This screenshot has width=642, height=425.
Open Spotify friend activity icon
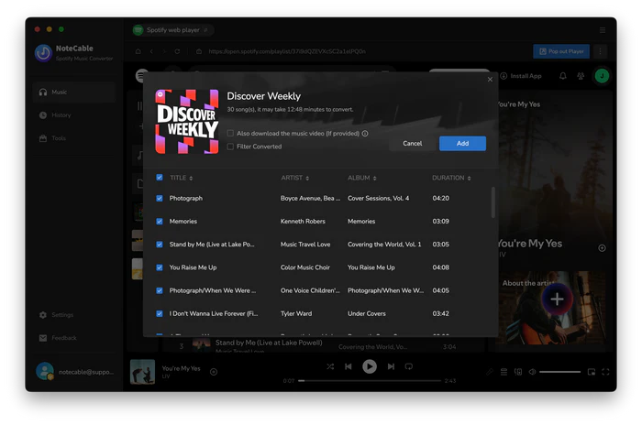[x=581, y=76]
